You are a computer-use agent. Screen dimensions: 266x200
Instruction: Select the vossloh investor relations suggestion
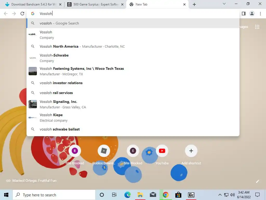coord(133,83)
